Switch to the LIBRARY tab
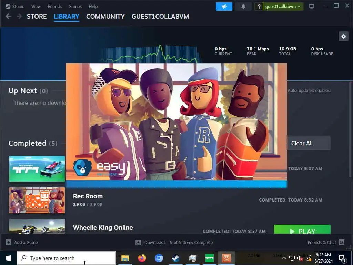This screenshot has width=353, height=265. (x=67, y=17)
